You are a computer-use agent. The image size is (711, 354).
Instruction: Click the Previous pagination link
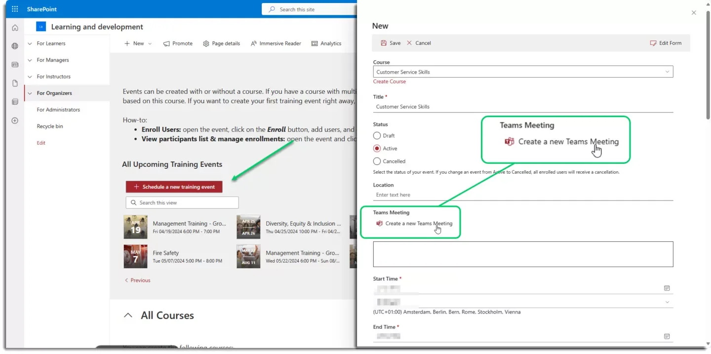tap(137, 280)
